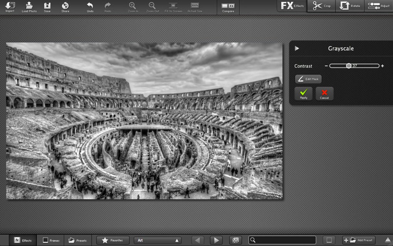Click the effects search field
This screenshot has height=246, width=393.
pos(282,240)
